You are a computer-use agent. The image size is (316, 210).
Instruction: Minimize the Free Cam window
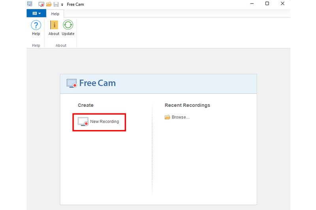(252, 4)
